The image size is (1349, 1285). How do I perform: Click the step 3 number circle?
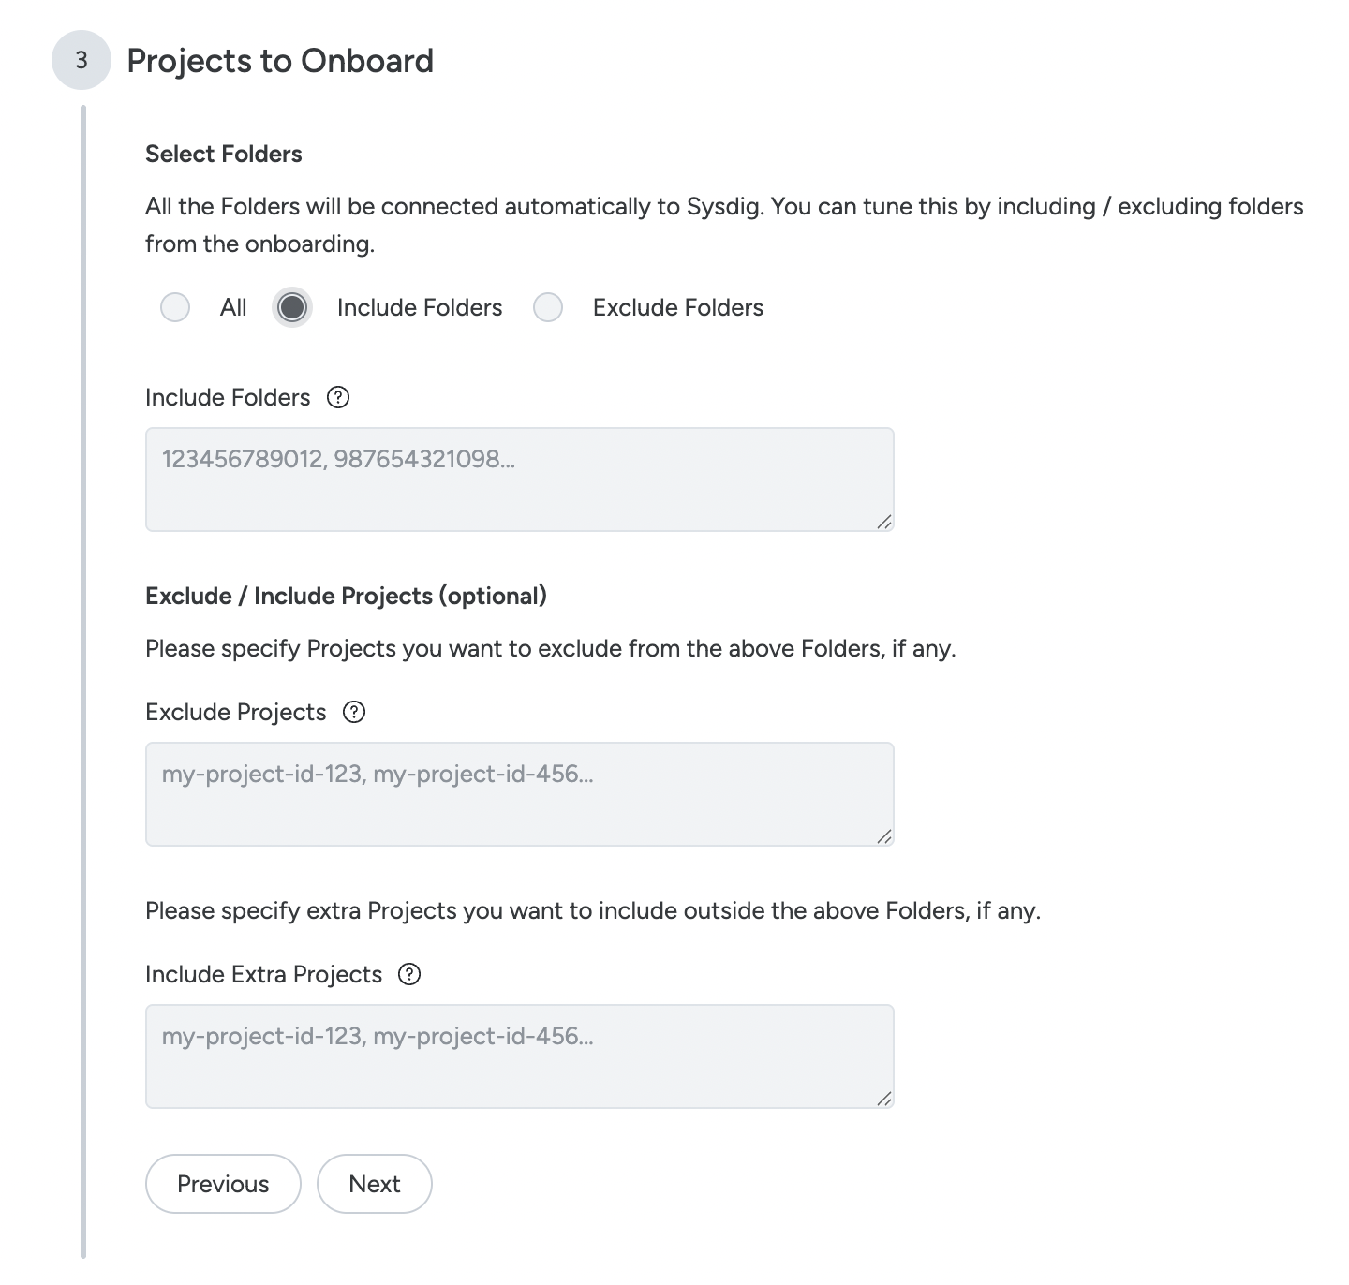pyautogui.click(x=82, y=61)
